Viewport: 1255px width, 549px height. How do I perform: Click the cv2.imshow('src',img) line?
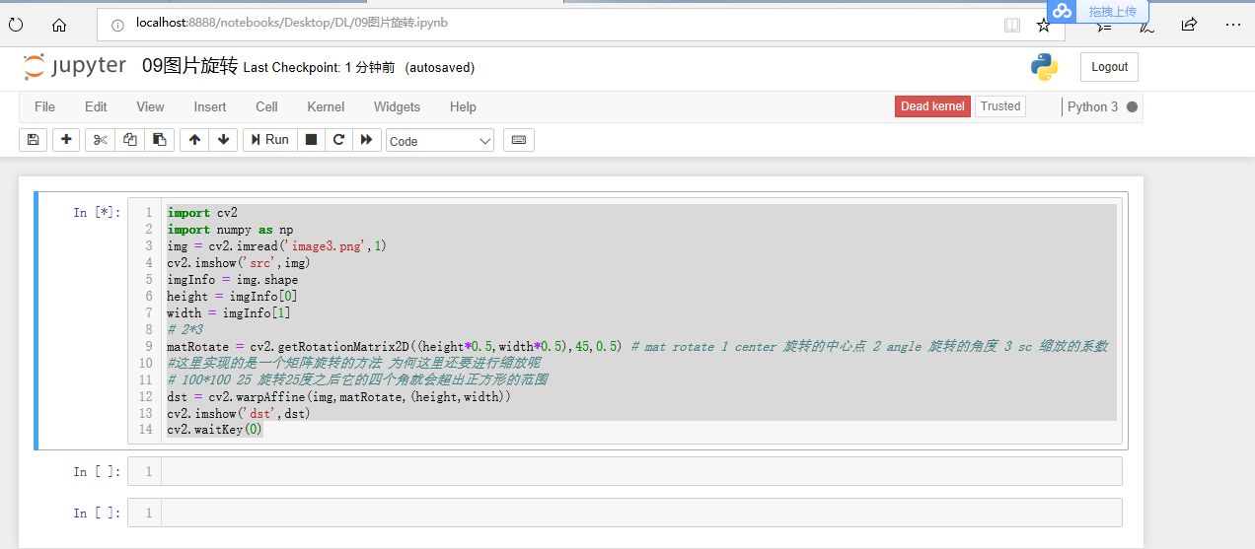pyautogui.click(x=239, y=263)
